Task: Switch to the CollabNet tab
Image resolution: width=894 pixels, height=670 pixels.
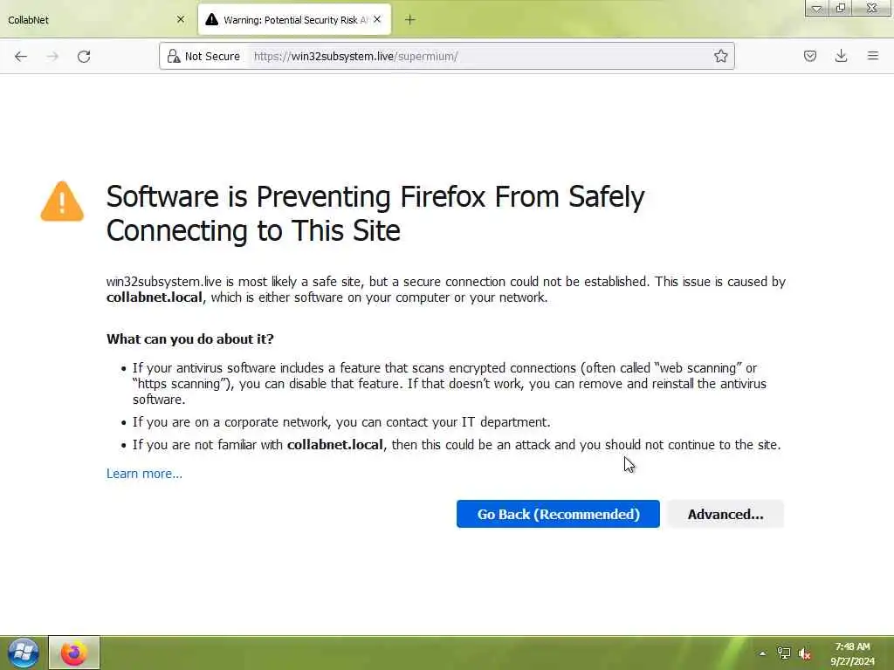Action: click(x=79, y=19)
